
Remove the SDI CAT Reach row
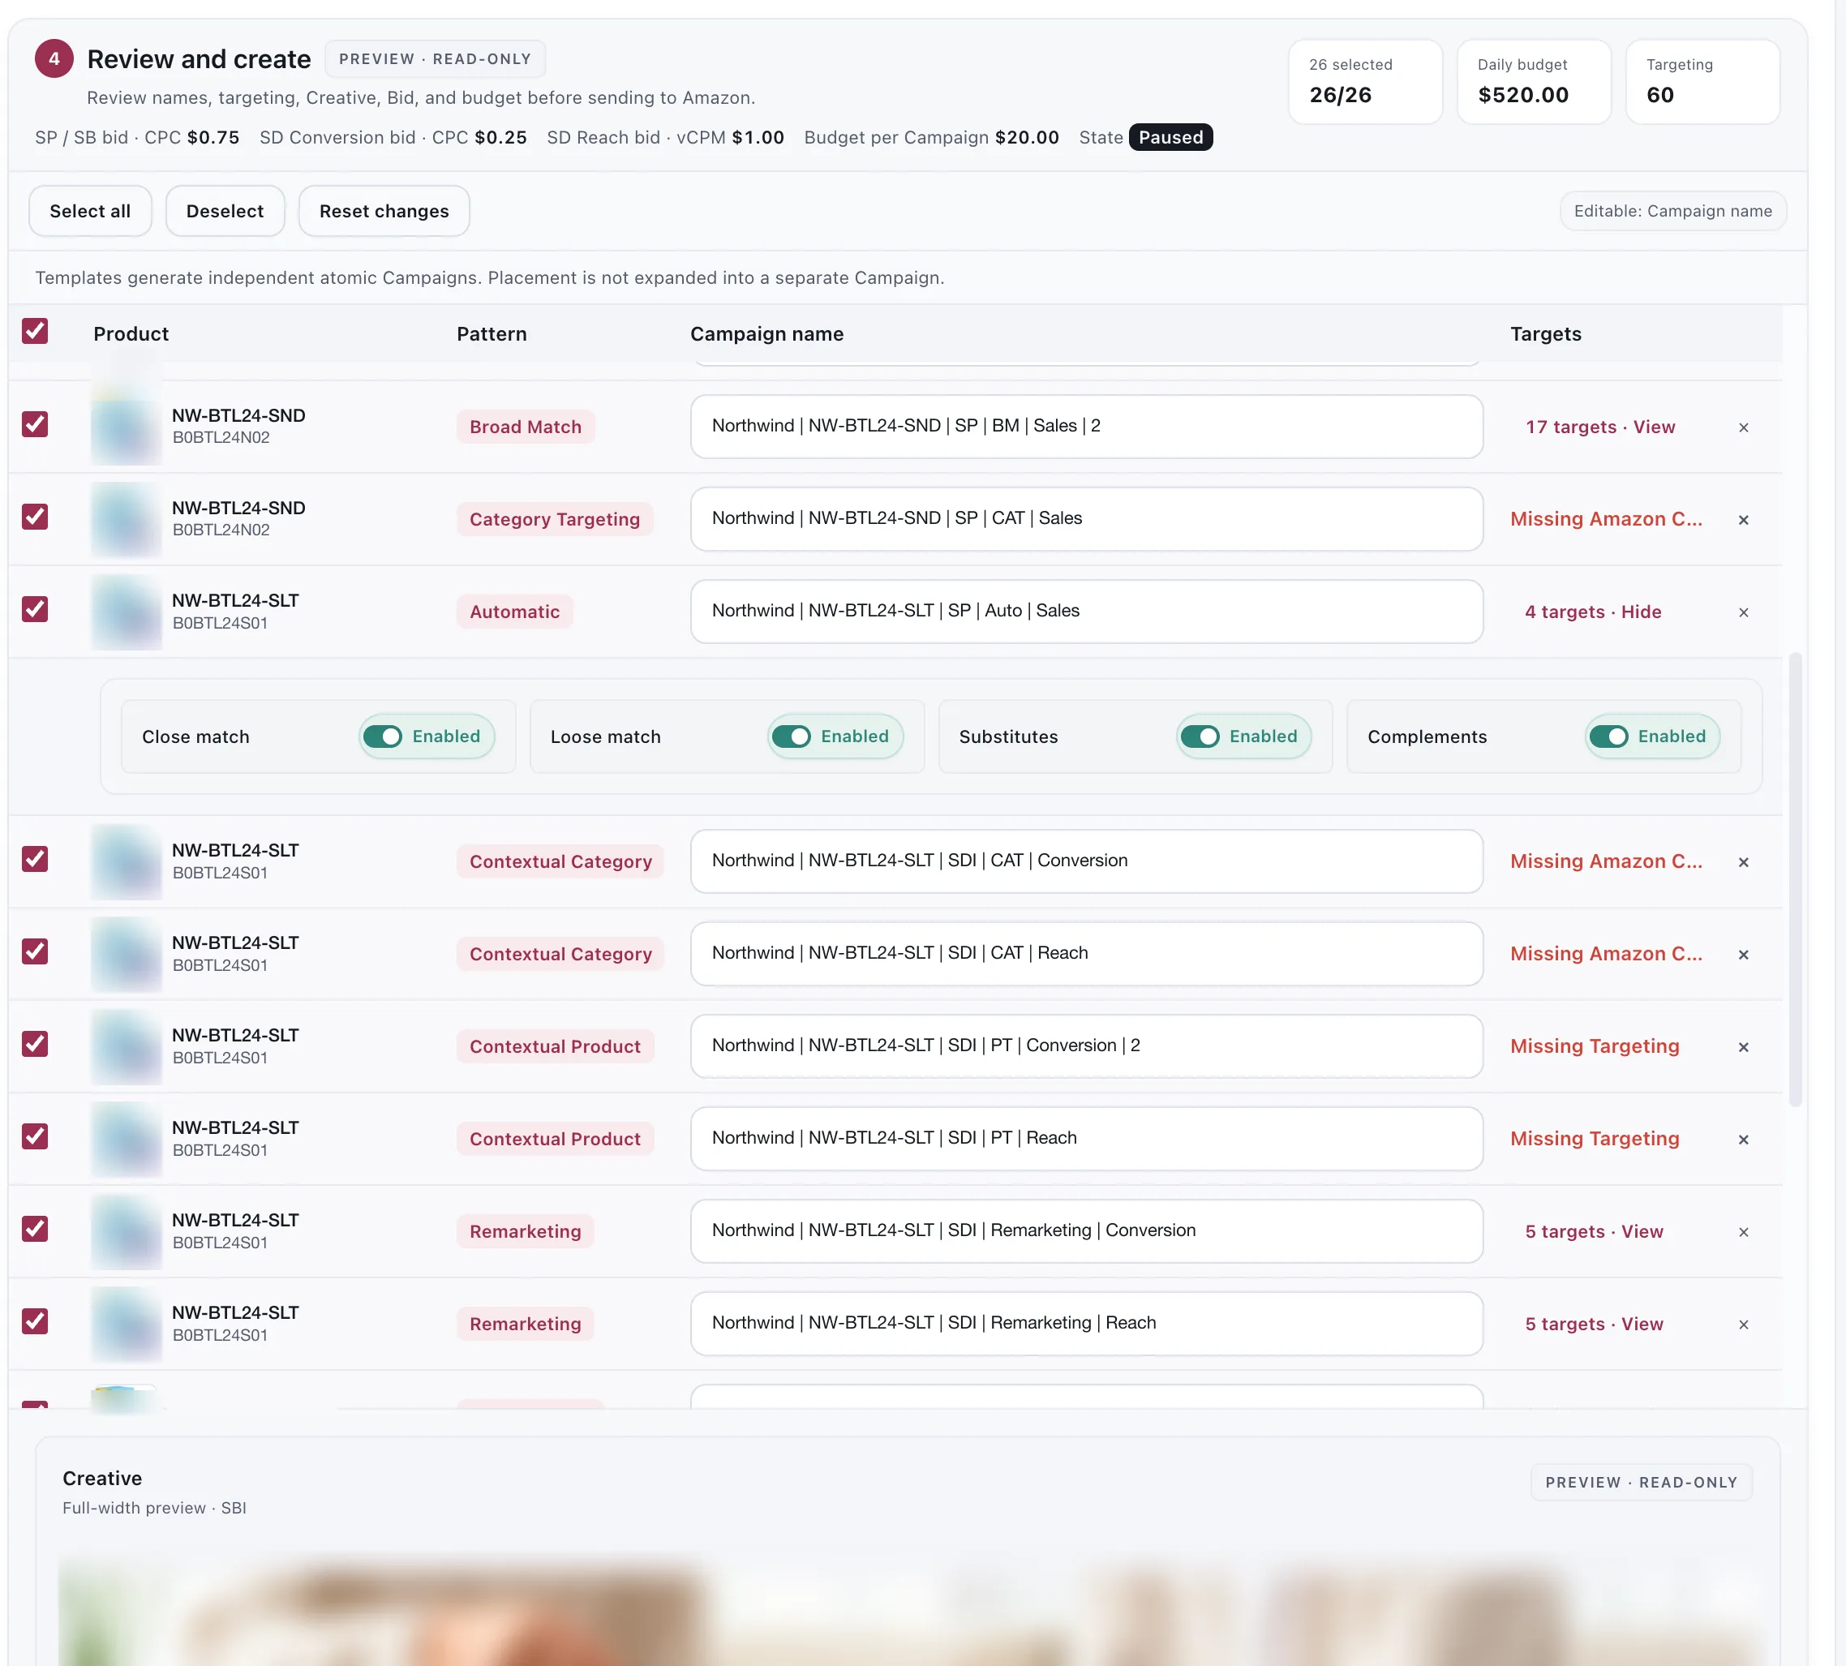pyautogui.click(x=1742, y=955)
